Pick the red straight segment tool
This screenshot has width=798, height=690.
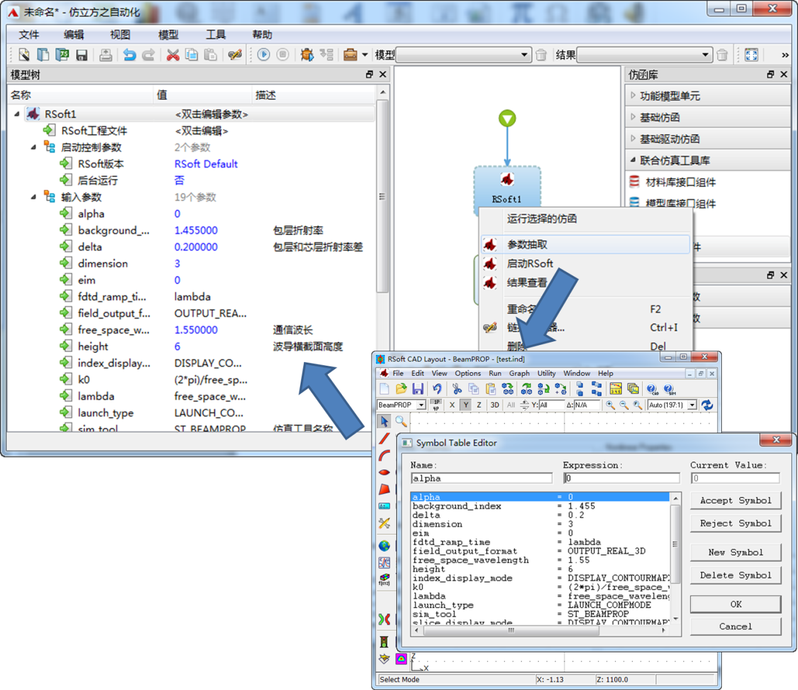click(x=384, y=438)
